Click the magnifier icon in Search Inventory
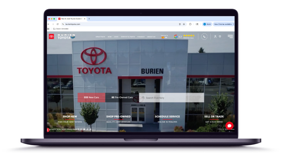This screenshot has height=162, width=282. (x=143, y=98)
